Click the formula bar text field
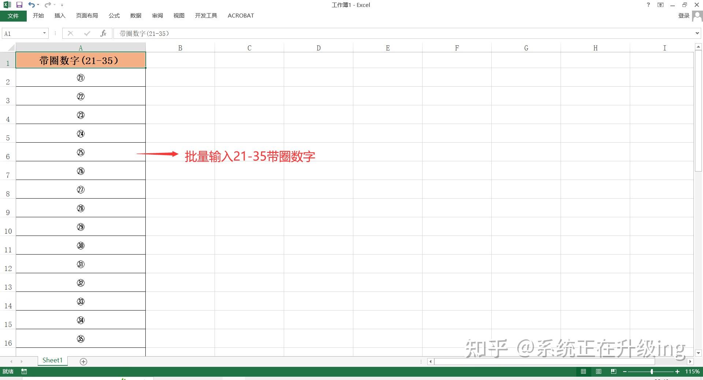The width and height of the screenshot is (703, 380). [x=403, y=33]
